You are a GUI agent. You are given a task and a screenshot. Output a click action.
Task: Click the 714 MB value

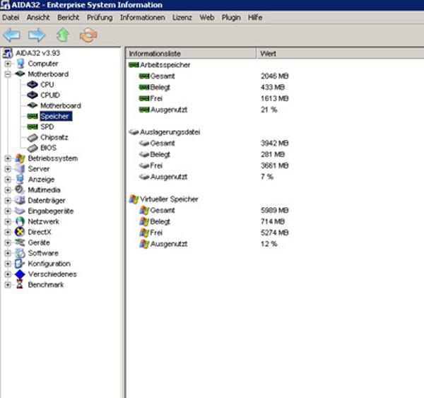273,221
